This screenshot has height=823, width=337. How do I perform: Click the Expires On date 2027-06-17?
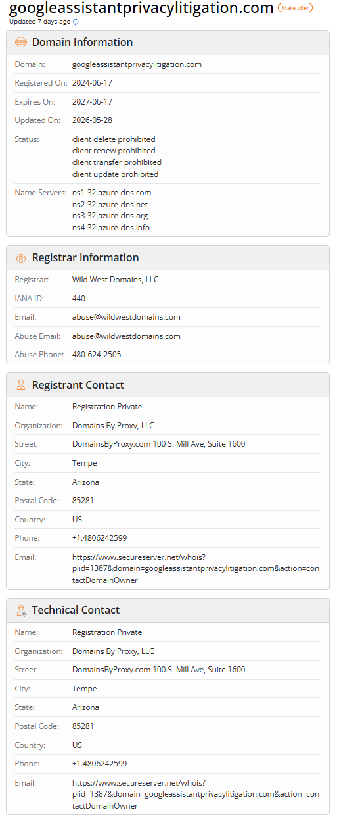(x=92, y=102)
